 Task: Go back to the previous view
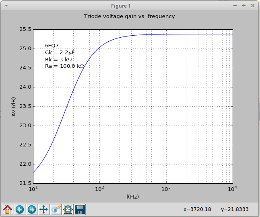pos(20,209)
